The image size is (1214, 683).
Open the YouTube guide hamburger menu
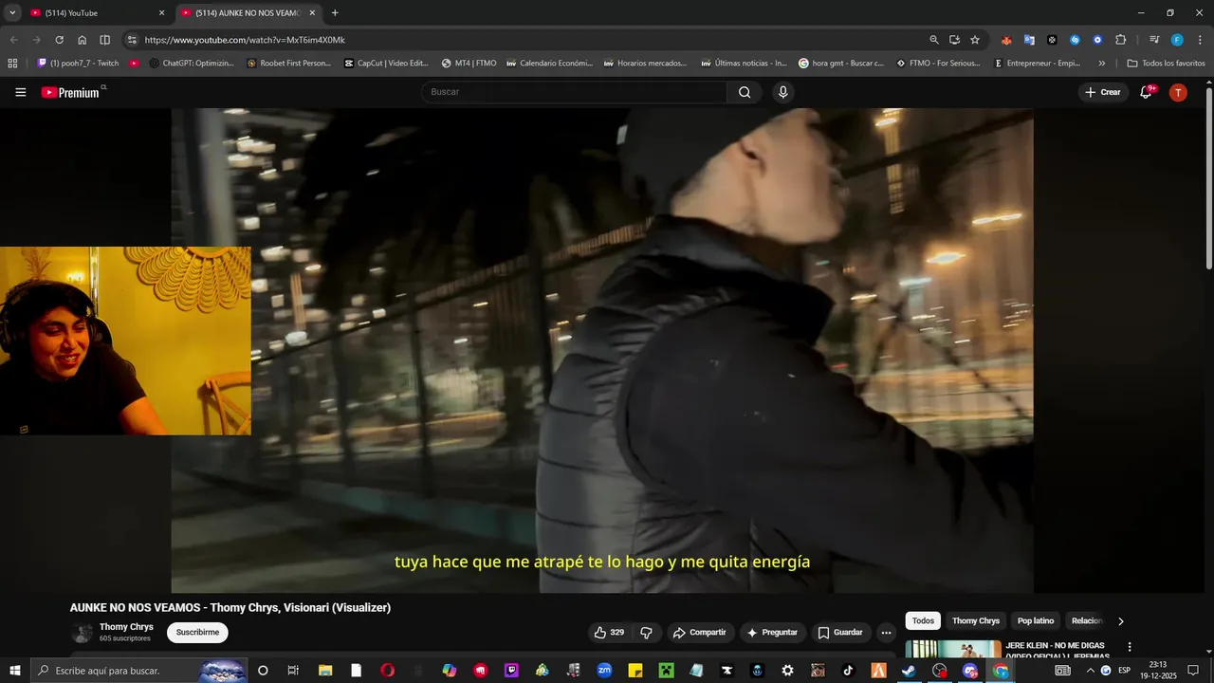point(21,92)
